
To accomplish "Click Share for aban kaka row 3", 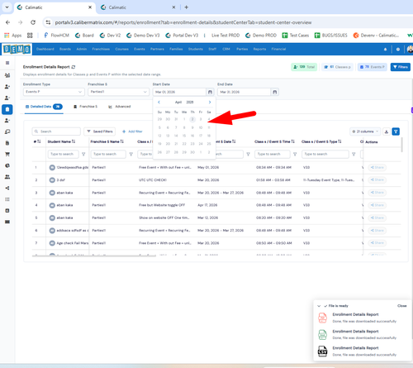I will tap(377, 193).
